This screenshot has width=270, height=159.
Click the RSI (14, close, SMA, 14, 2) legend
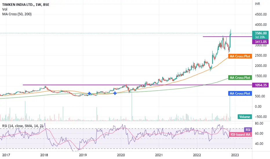[x=23, y=126]
